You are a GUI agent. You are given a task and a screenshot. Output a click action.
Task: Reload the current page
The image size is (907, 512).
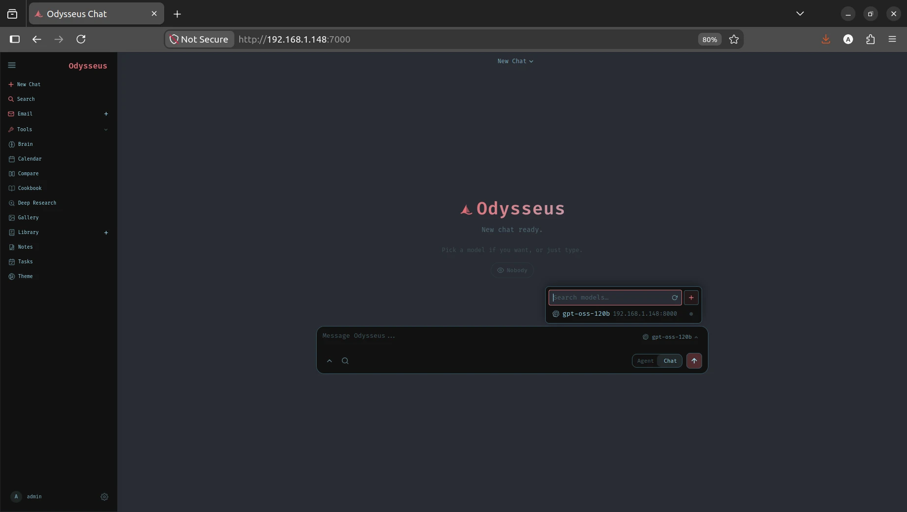(81, 39)
